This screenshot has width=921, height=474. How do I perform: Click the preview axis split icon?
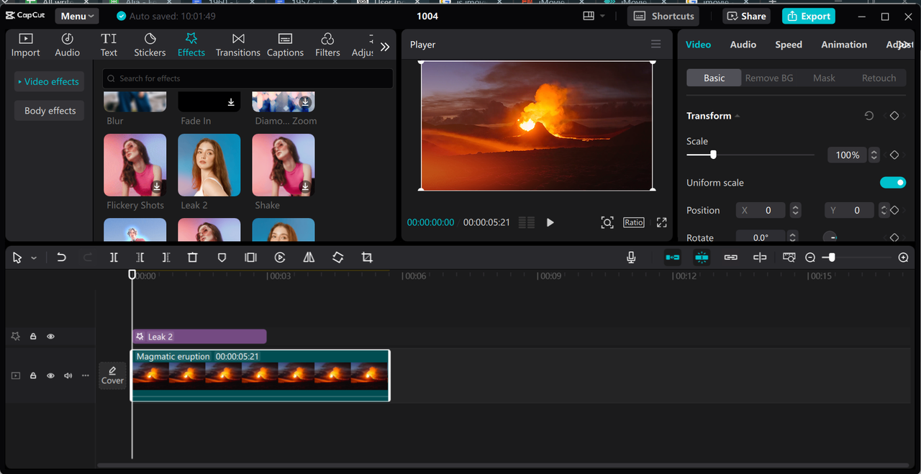(760, 257)
